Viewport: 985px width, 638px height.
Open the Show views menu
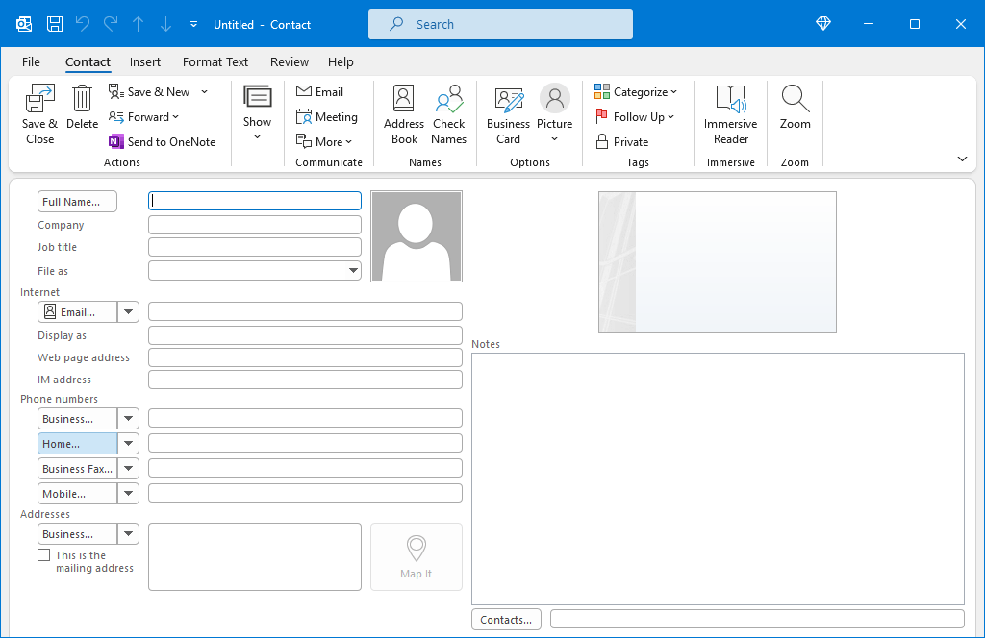pyautogui.click(x=257, y=113)
